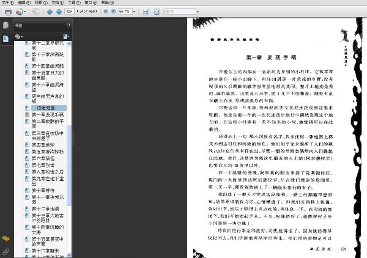The image size is (367, 258).
Task: Click the zoom out minus button
Action: (x=106, y=11)
